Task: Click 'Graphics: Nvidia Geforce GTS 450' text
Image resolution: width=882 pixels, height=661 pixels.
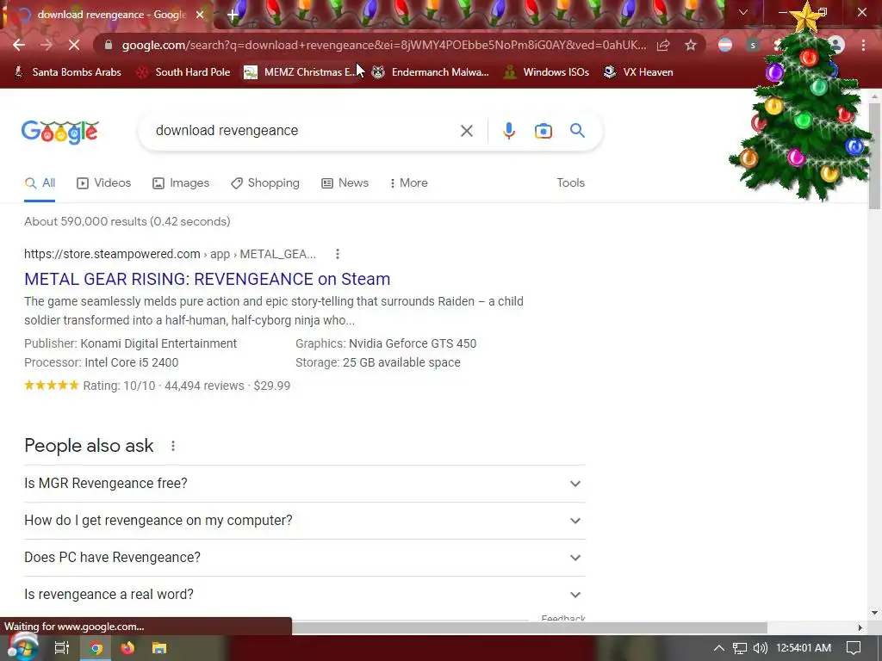Action: coord(386,343)
